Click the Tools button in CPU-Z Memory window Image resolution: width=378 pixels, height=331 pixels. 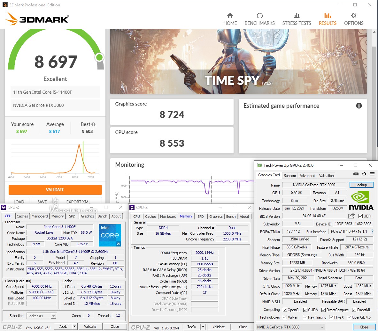coord(191,327)
